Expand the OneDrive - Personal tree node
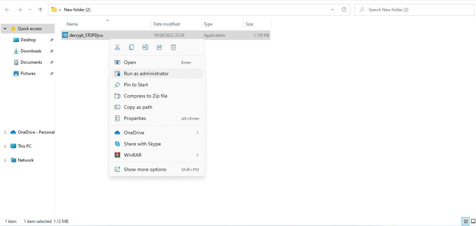This screenshot has height=226, width=476. point(5,132)
